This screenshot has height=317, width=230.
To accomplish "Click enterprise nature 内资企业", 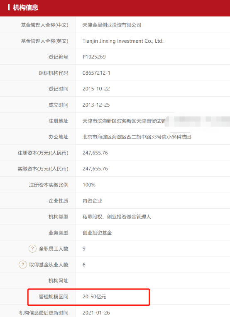I will pyautogui.click(x=92, y=201).
